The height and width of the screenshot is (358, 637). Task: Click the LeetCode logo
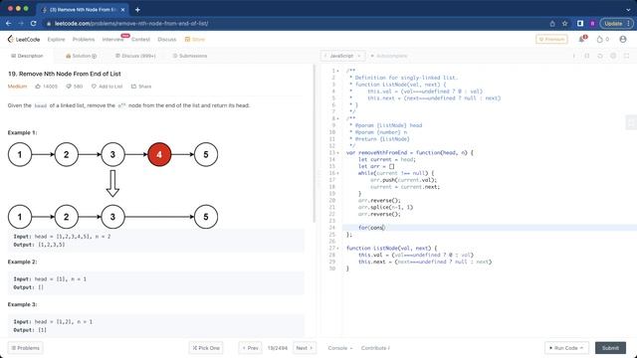(24, 40)
